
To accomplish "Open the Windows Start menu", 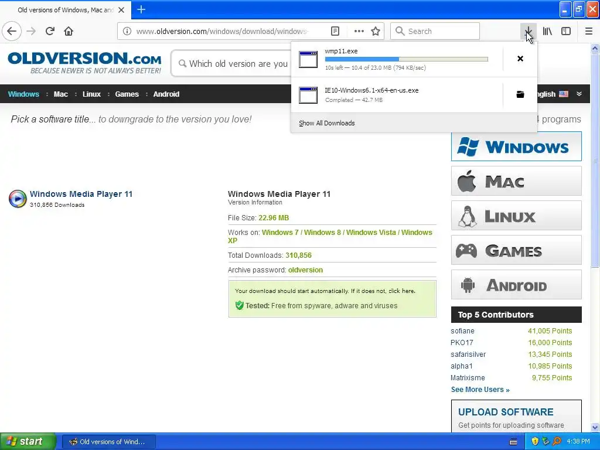I will [x=28, y=441].
